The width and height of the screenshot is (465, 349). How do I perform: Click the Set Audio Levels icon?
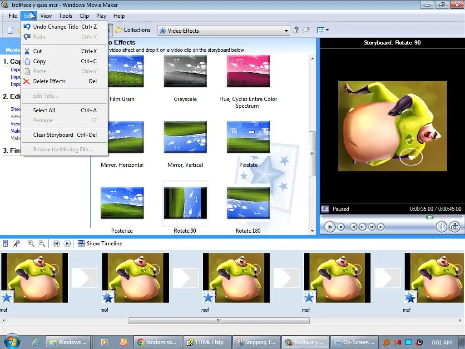[5, 244]
